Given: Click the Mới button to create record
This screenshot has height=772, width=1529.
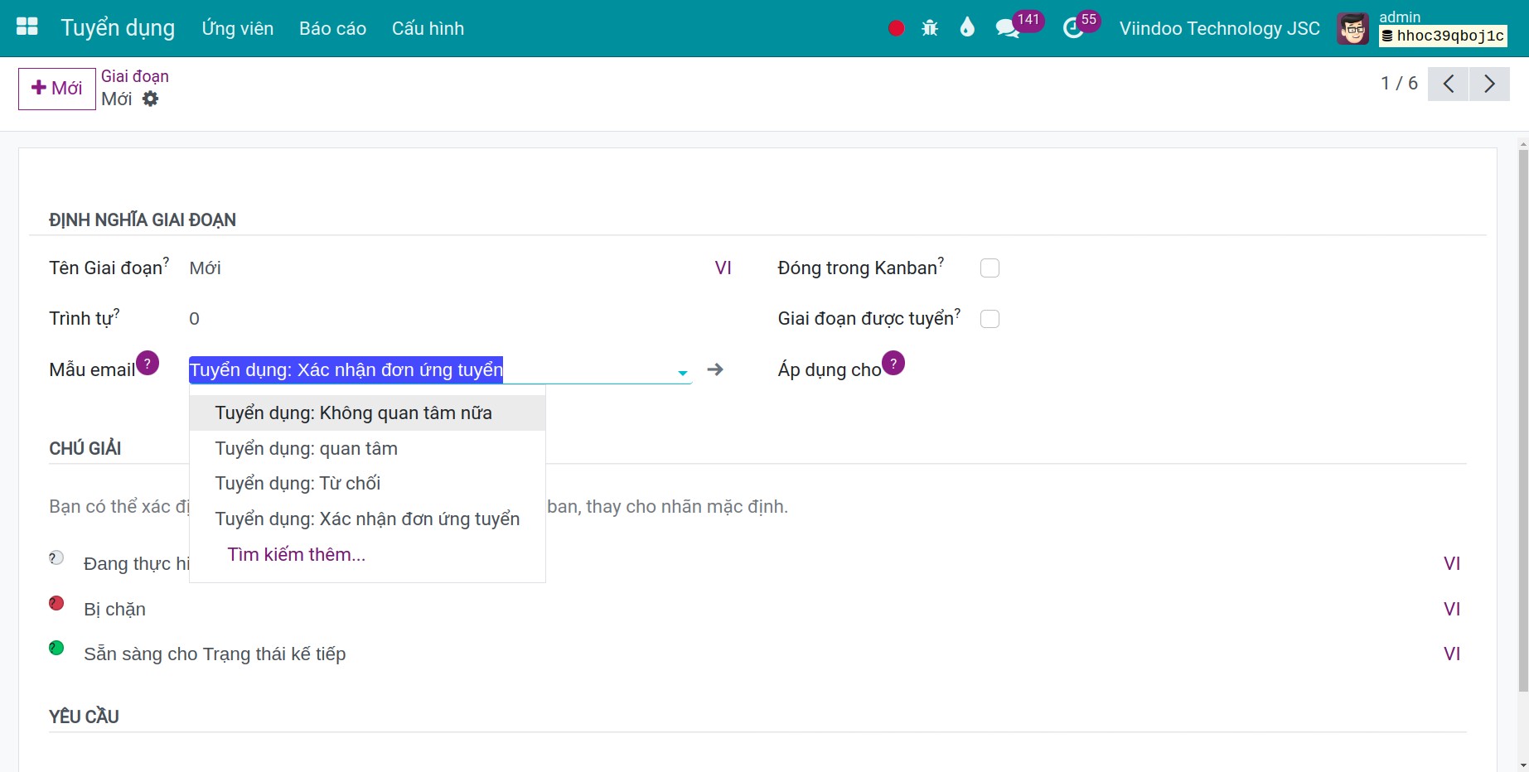Looking at the screenshot, I should 56,88.
